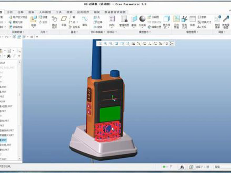This screenshot has height=173, width=231.
Task: Click Refit icon in graphics toolbar
Action: tap(100, 44)
